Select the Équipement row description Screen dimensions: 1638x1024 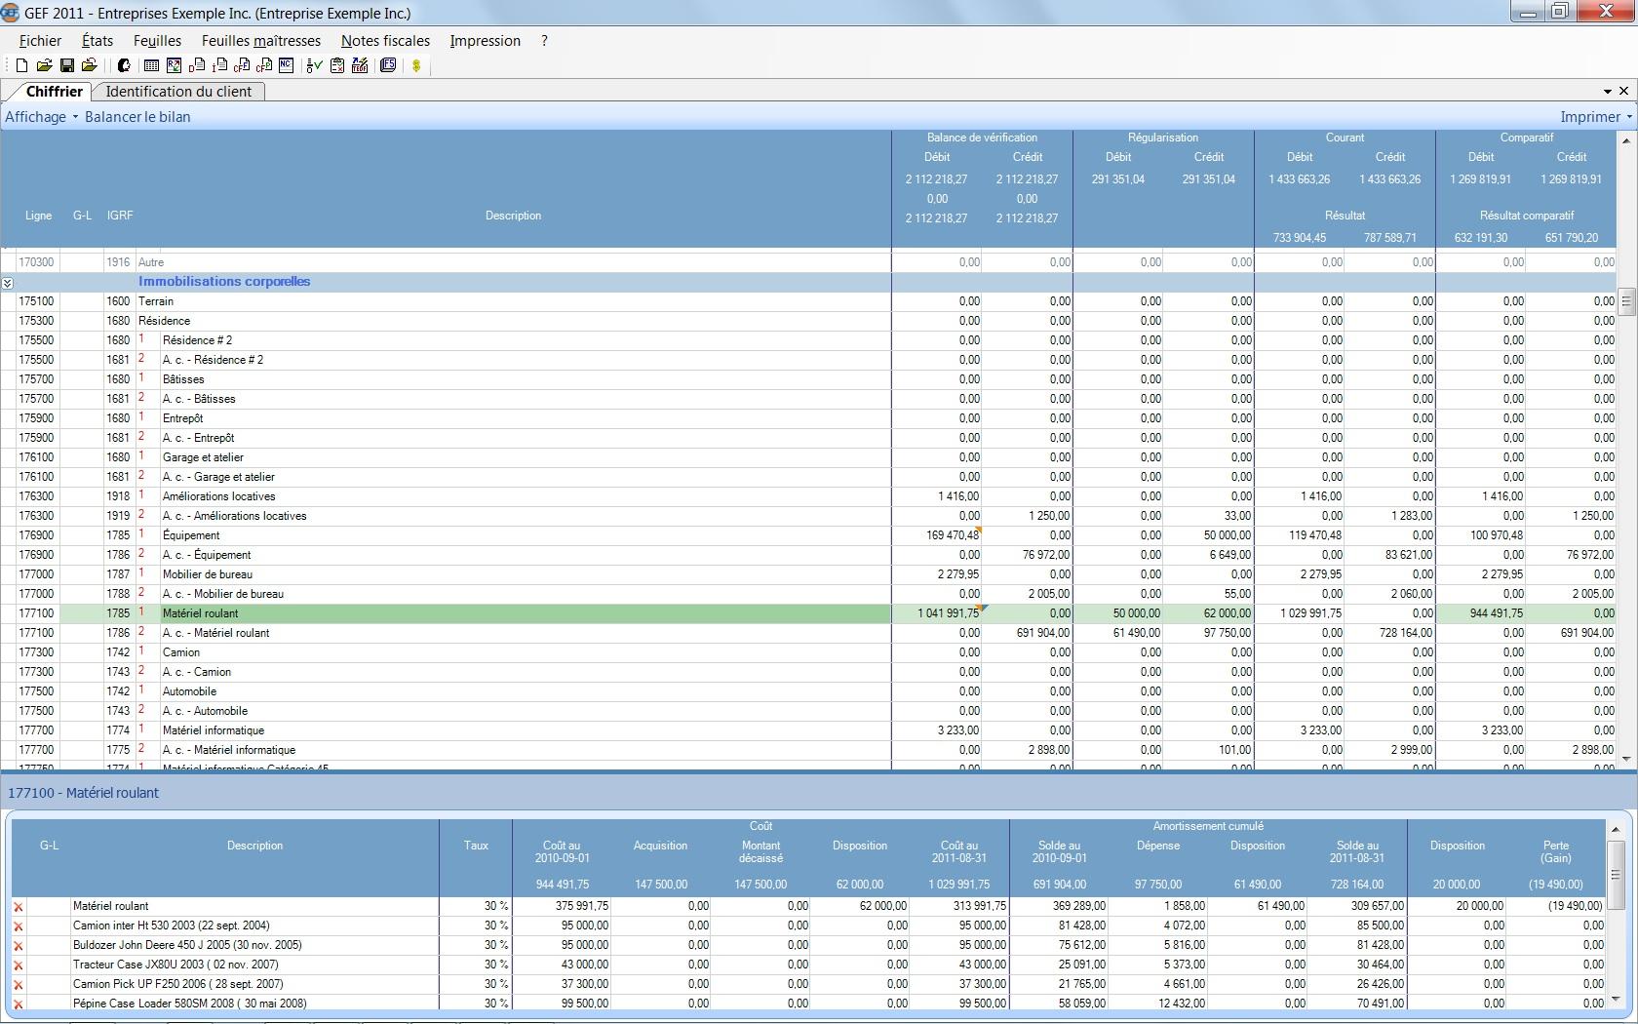(191, 535)
